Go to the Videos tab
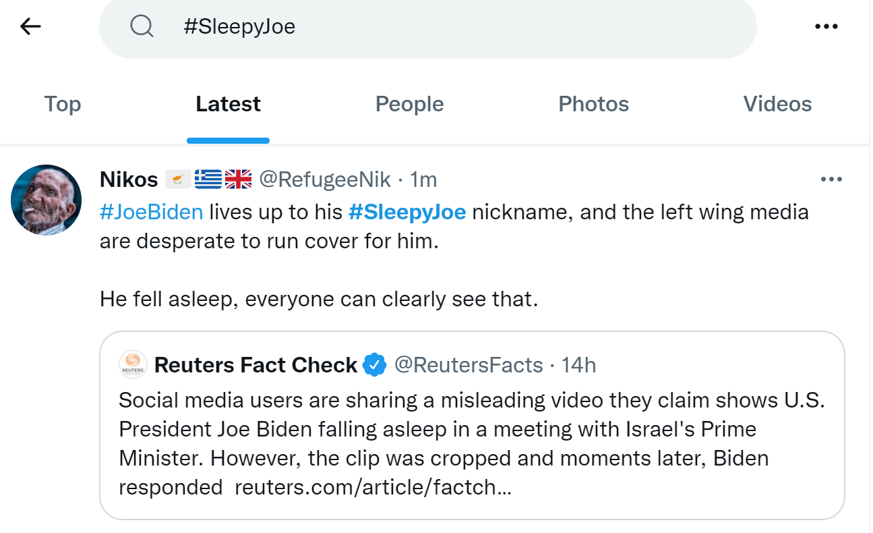 point(777,104)
